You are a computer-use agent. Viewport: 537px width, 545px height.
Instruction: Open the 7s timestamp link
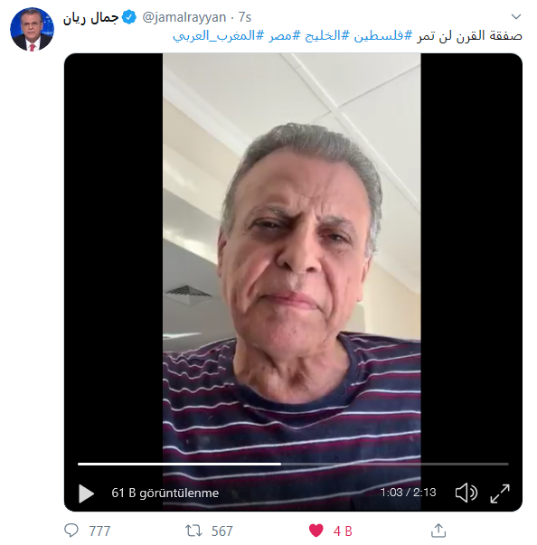tap(245, 17)
